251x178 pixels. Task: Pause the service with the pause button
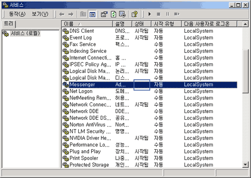coord(168,14)
